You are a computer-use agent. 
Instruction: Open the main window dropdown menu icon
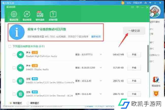[150, 3]
